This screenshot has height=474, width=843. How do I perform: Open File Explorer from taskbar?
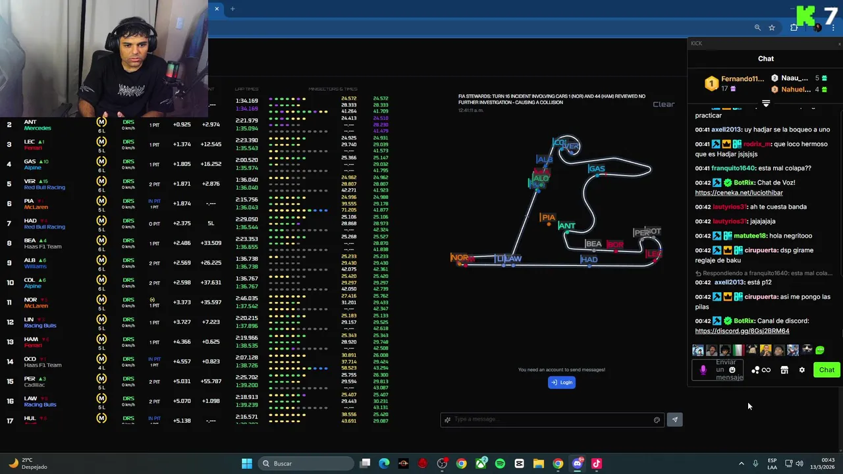538,463
